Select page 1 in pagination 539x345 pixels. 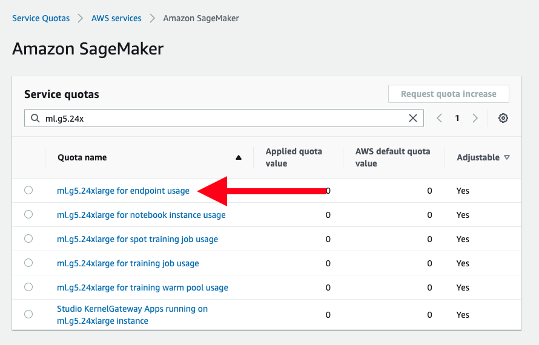[x=458, y=118]
